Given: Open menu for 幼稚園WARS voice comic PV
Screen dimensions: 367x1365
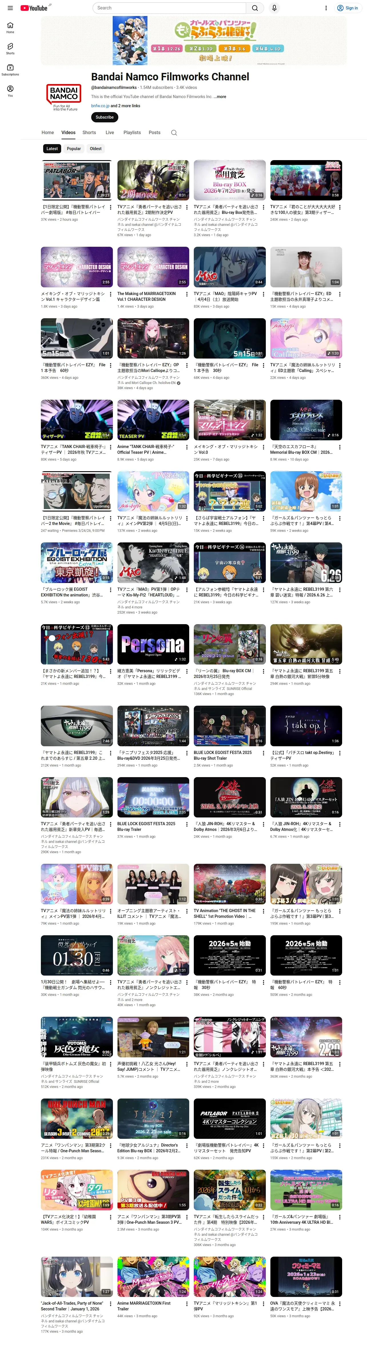Looking at the screenshot, I should (110, 1217).
